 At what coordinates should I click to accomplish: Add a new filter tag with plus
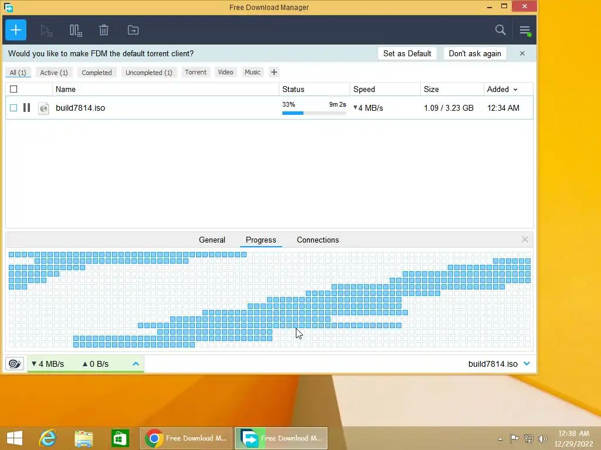(274, 72)
